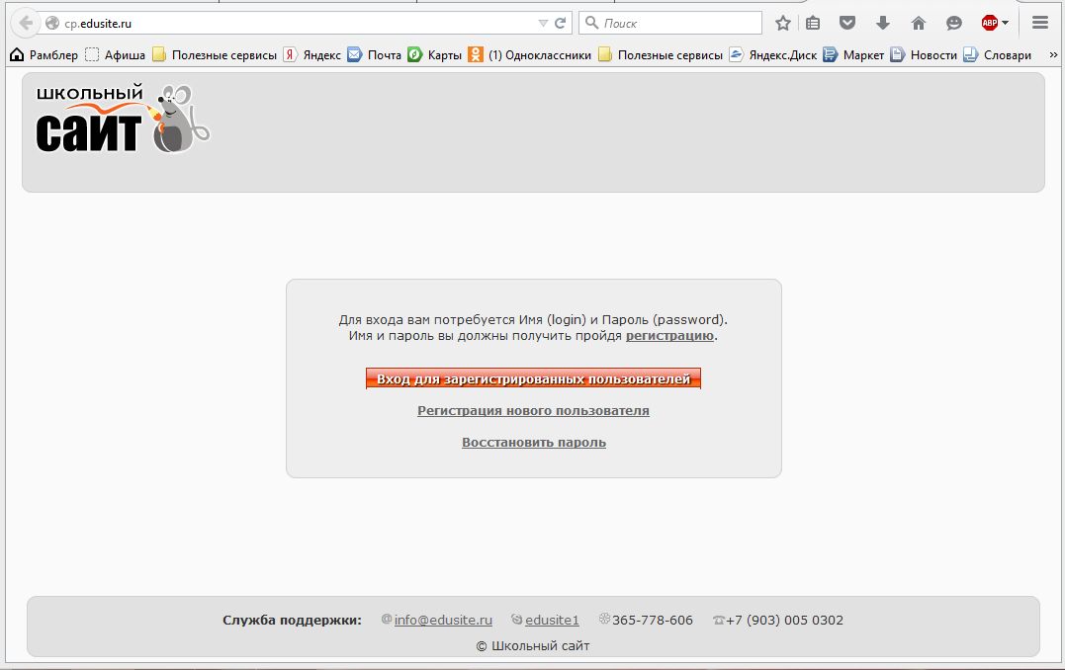Click the info@edusite.ru support email link
Viewport: 1065px width, 670px height.
(443, 620)
